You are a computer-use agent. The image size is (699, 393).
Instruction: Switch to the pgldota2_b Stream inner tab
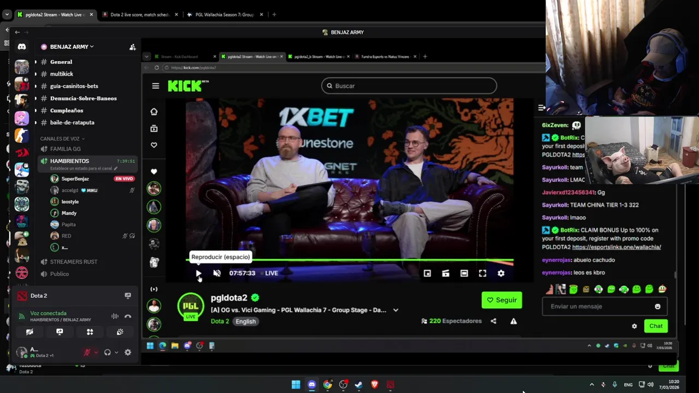(318, 57)
